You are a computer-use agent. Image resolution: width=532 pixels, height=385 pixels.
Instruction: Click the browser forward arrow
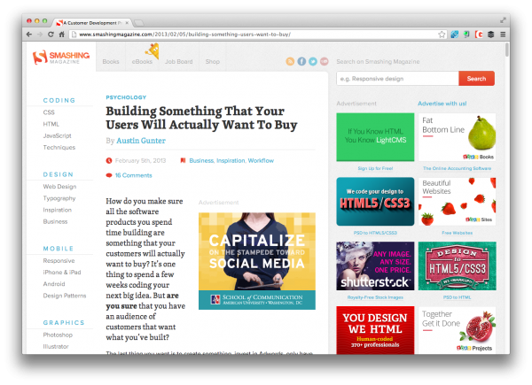coord(40,35)
